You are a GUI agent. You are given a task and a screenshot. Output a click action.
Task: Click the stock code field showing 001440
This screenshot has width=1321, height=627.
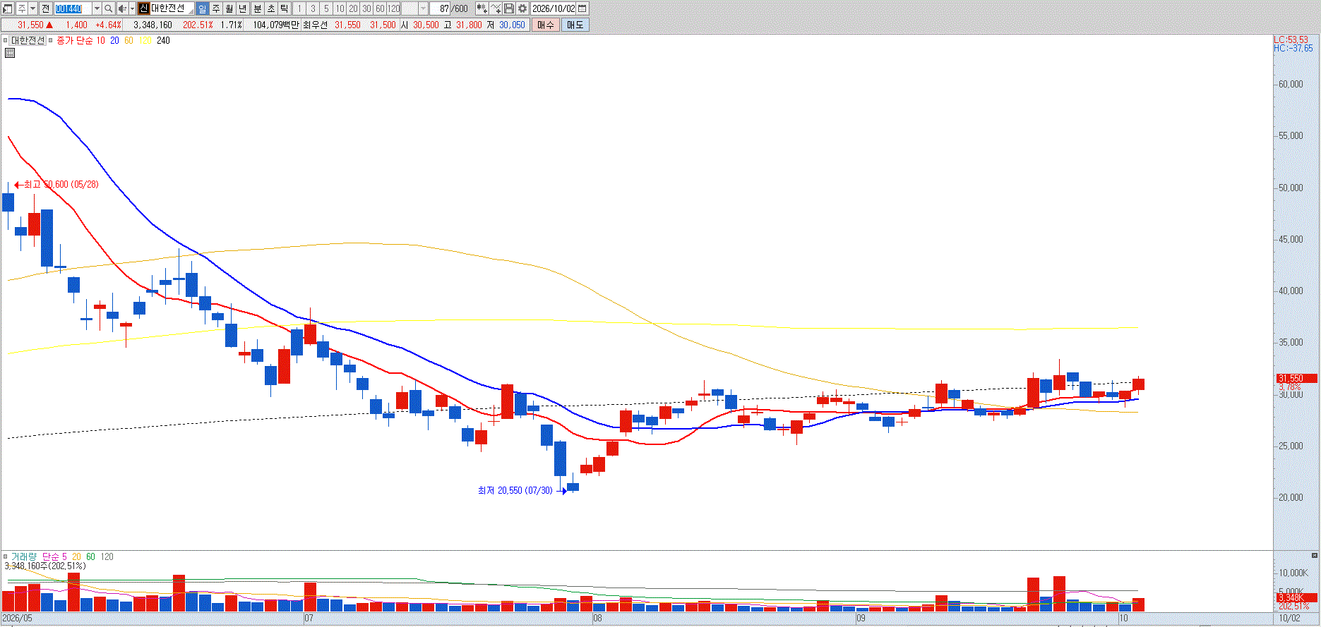click(x=73, y=8)
